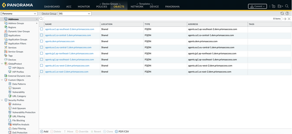Switch to the POLICIES tab
The image size is (292, 134).
click(102, 7)
